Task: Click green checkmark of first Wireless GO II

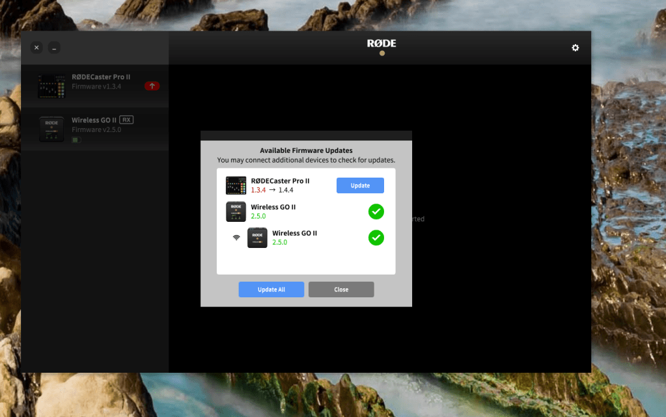Action: pyautogui.click(x=376, y=211)
